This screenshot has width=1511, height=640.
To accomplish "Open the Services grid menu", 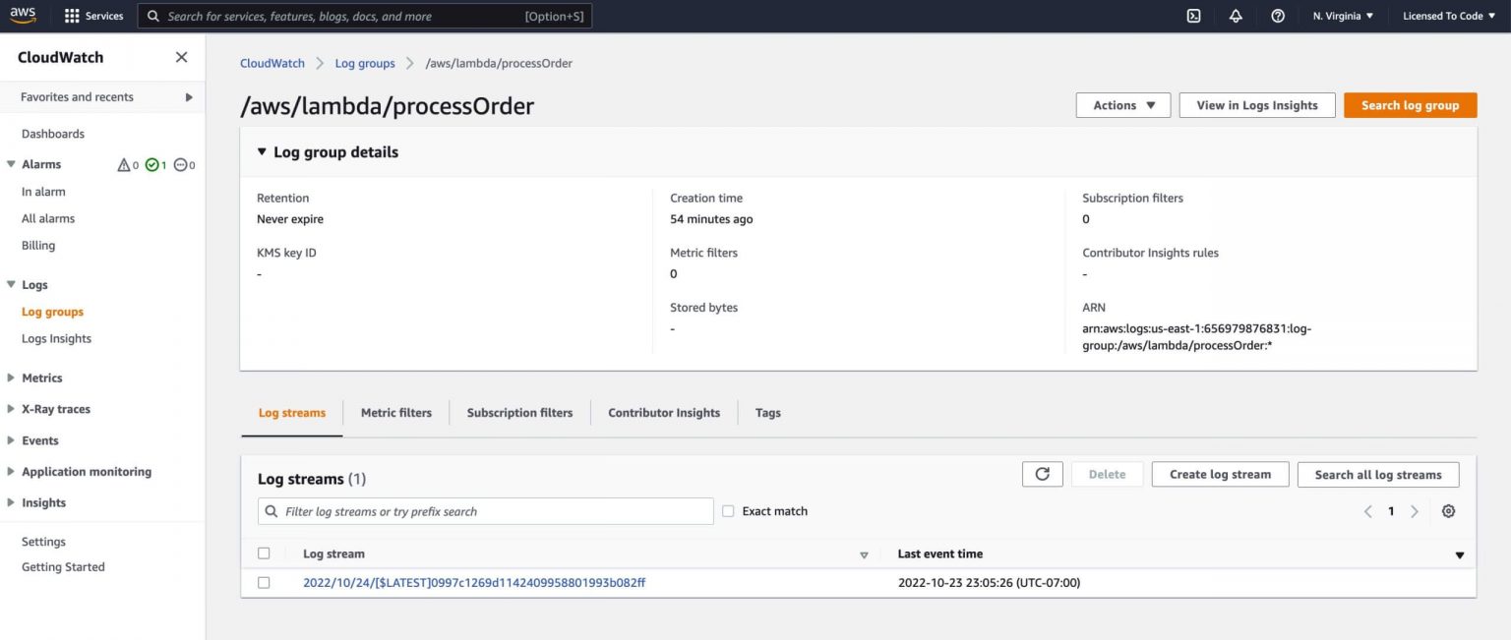I will [x=93, y=15].
